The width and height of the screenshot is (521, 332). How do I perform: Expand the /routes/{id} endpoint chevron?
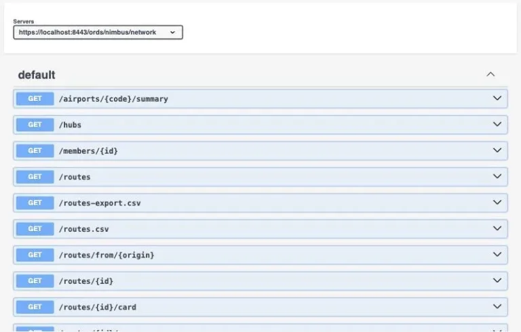coord(497,281)
